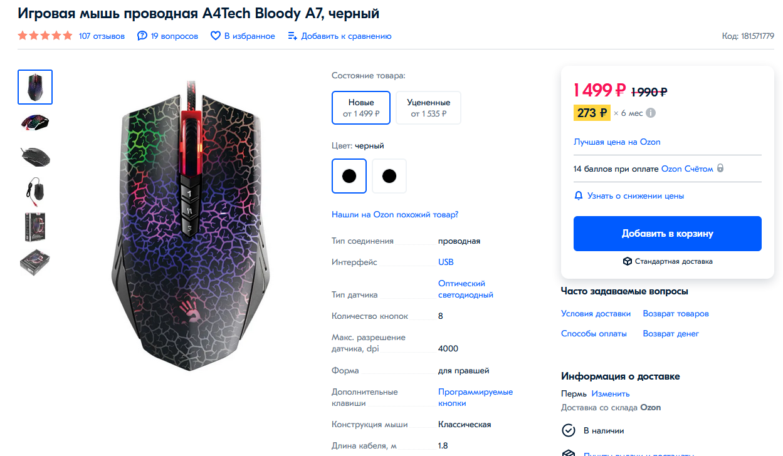The width and height of the screenshot is (783, 456).
Task: Click the standard delivery box icon
Action: pos(627,261)
